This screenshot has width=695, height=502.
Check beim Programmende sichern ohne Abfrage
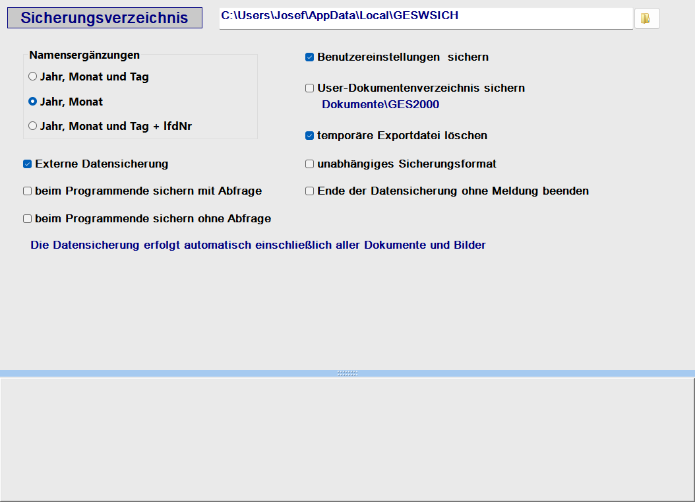[x=27, y=218]
